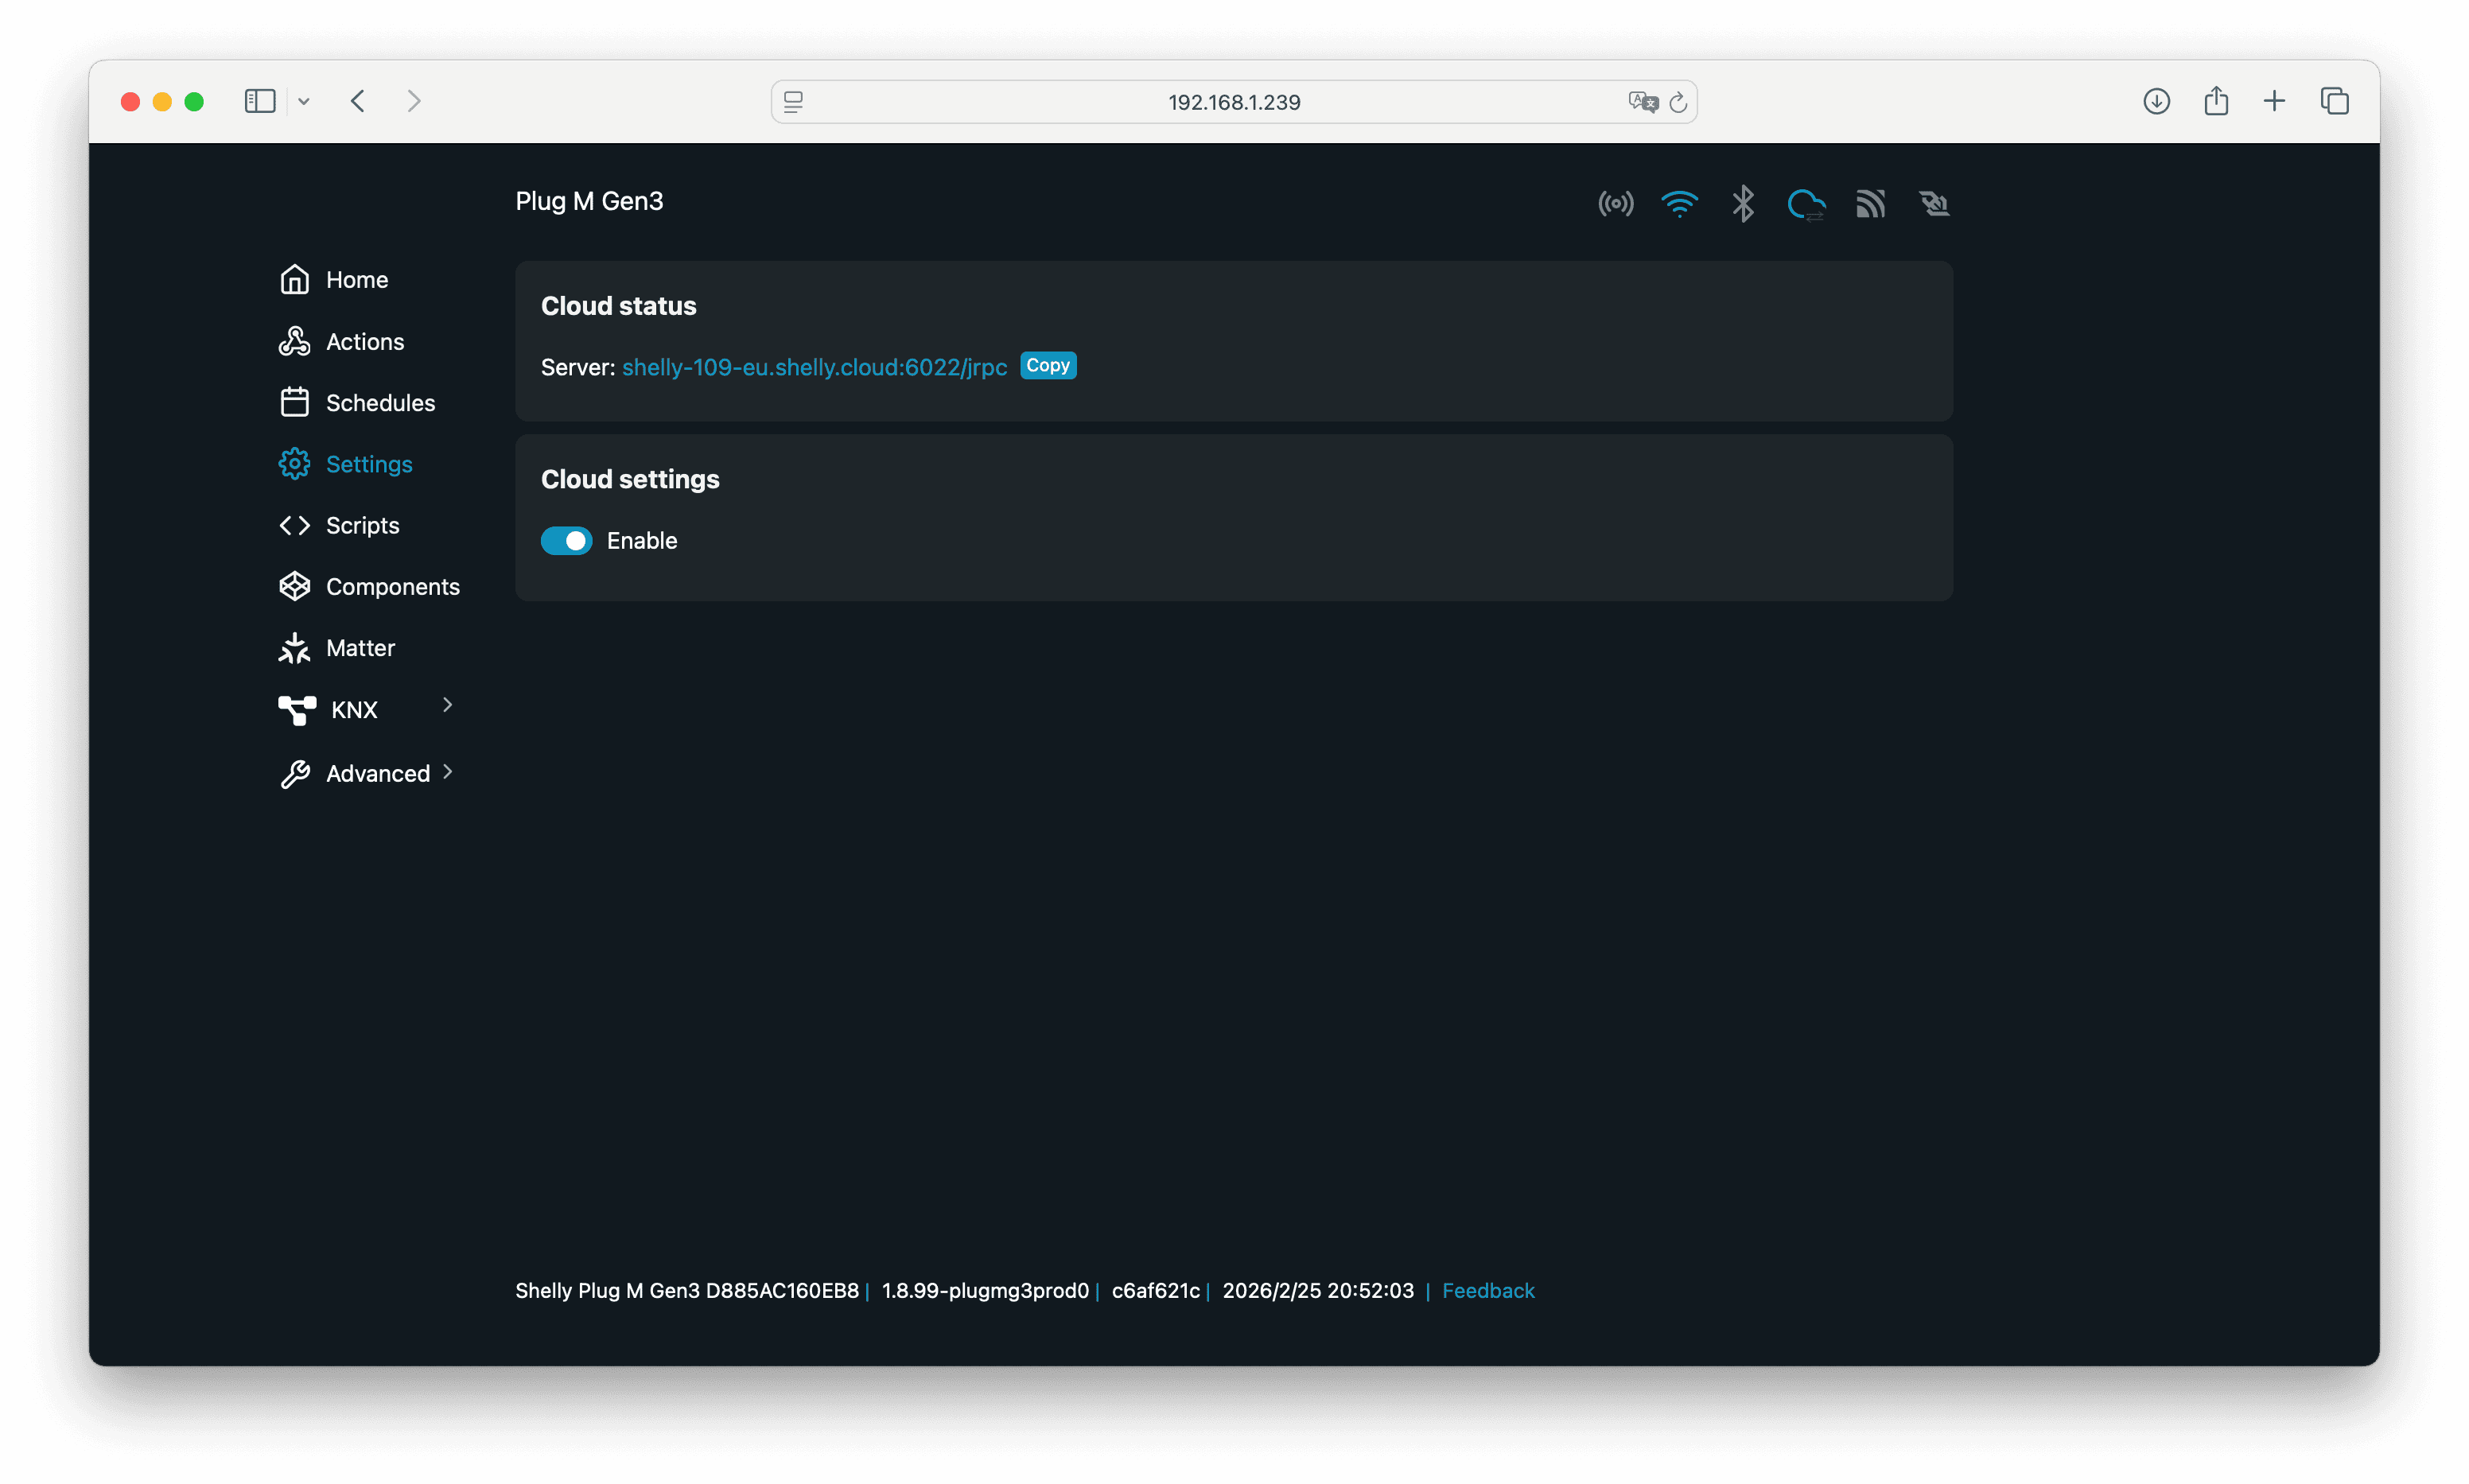Click the MQTT broadcast status icon
Image resolution: width=2469 pixels, height=1484 pixels.
coord(1870,204)
